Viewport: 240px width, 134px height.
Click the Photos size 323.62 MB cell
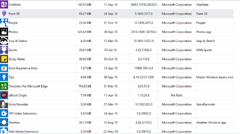point(84,32)
